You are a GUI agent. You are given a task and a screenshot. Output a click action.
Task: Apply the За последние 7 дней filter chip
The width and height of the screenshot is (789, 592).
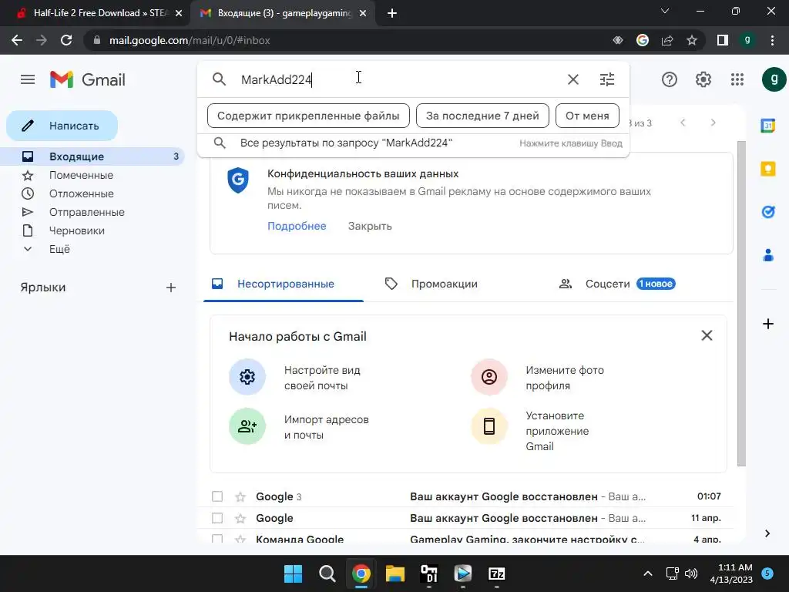482,116
